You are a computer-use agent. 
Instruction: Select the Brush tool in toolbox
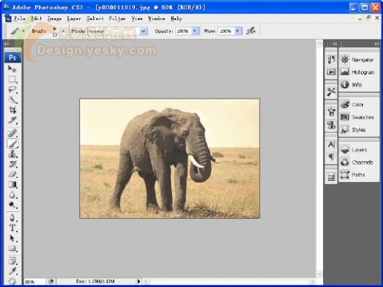(13, 144)
